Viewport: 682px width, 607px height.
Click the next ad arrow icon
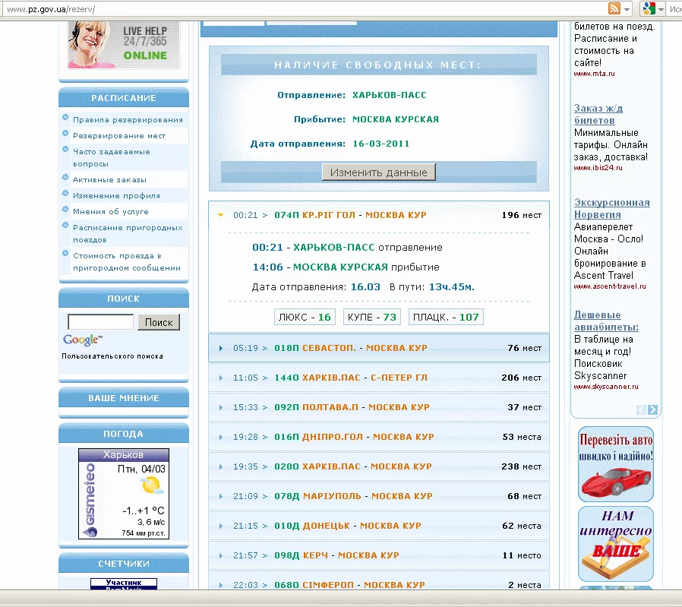pos(652,409)
